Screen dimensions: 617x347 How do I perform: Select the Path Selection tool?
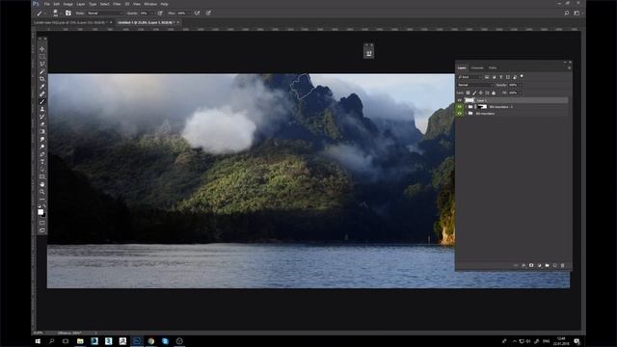42,169
